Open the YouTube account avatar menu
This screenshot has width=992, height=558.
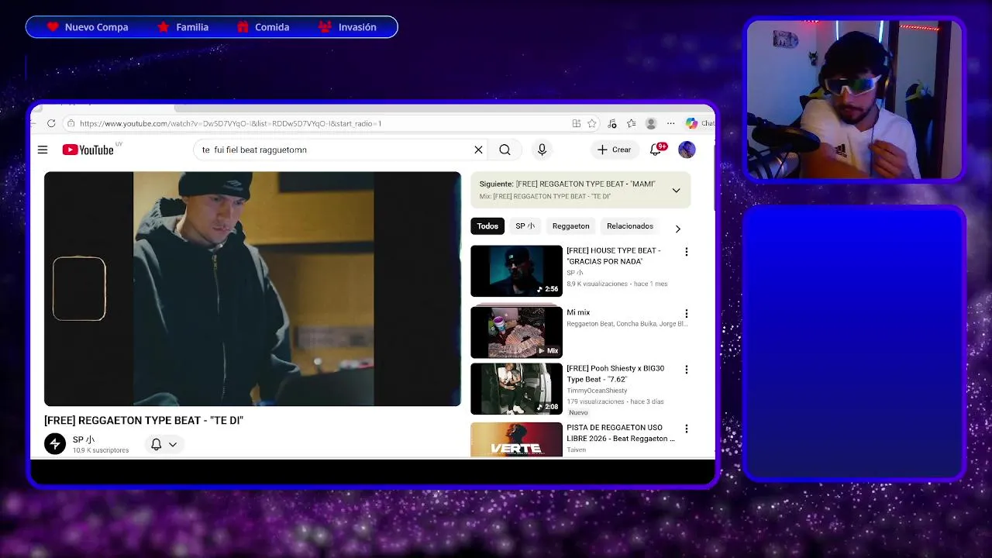click(x=687, y=150)
